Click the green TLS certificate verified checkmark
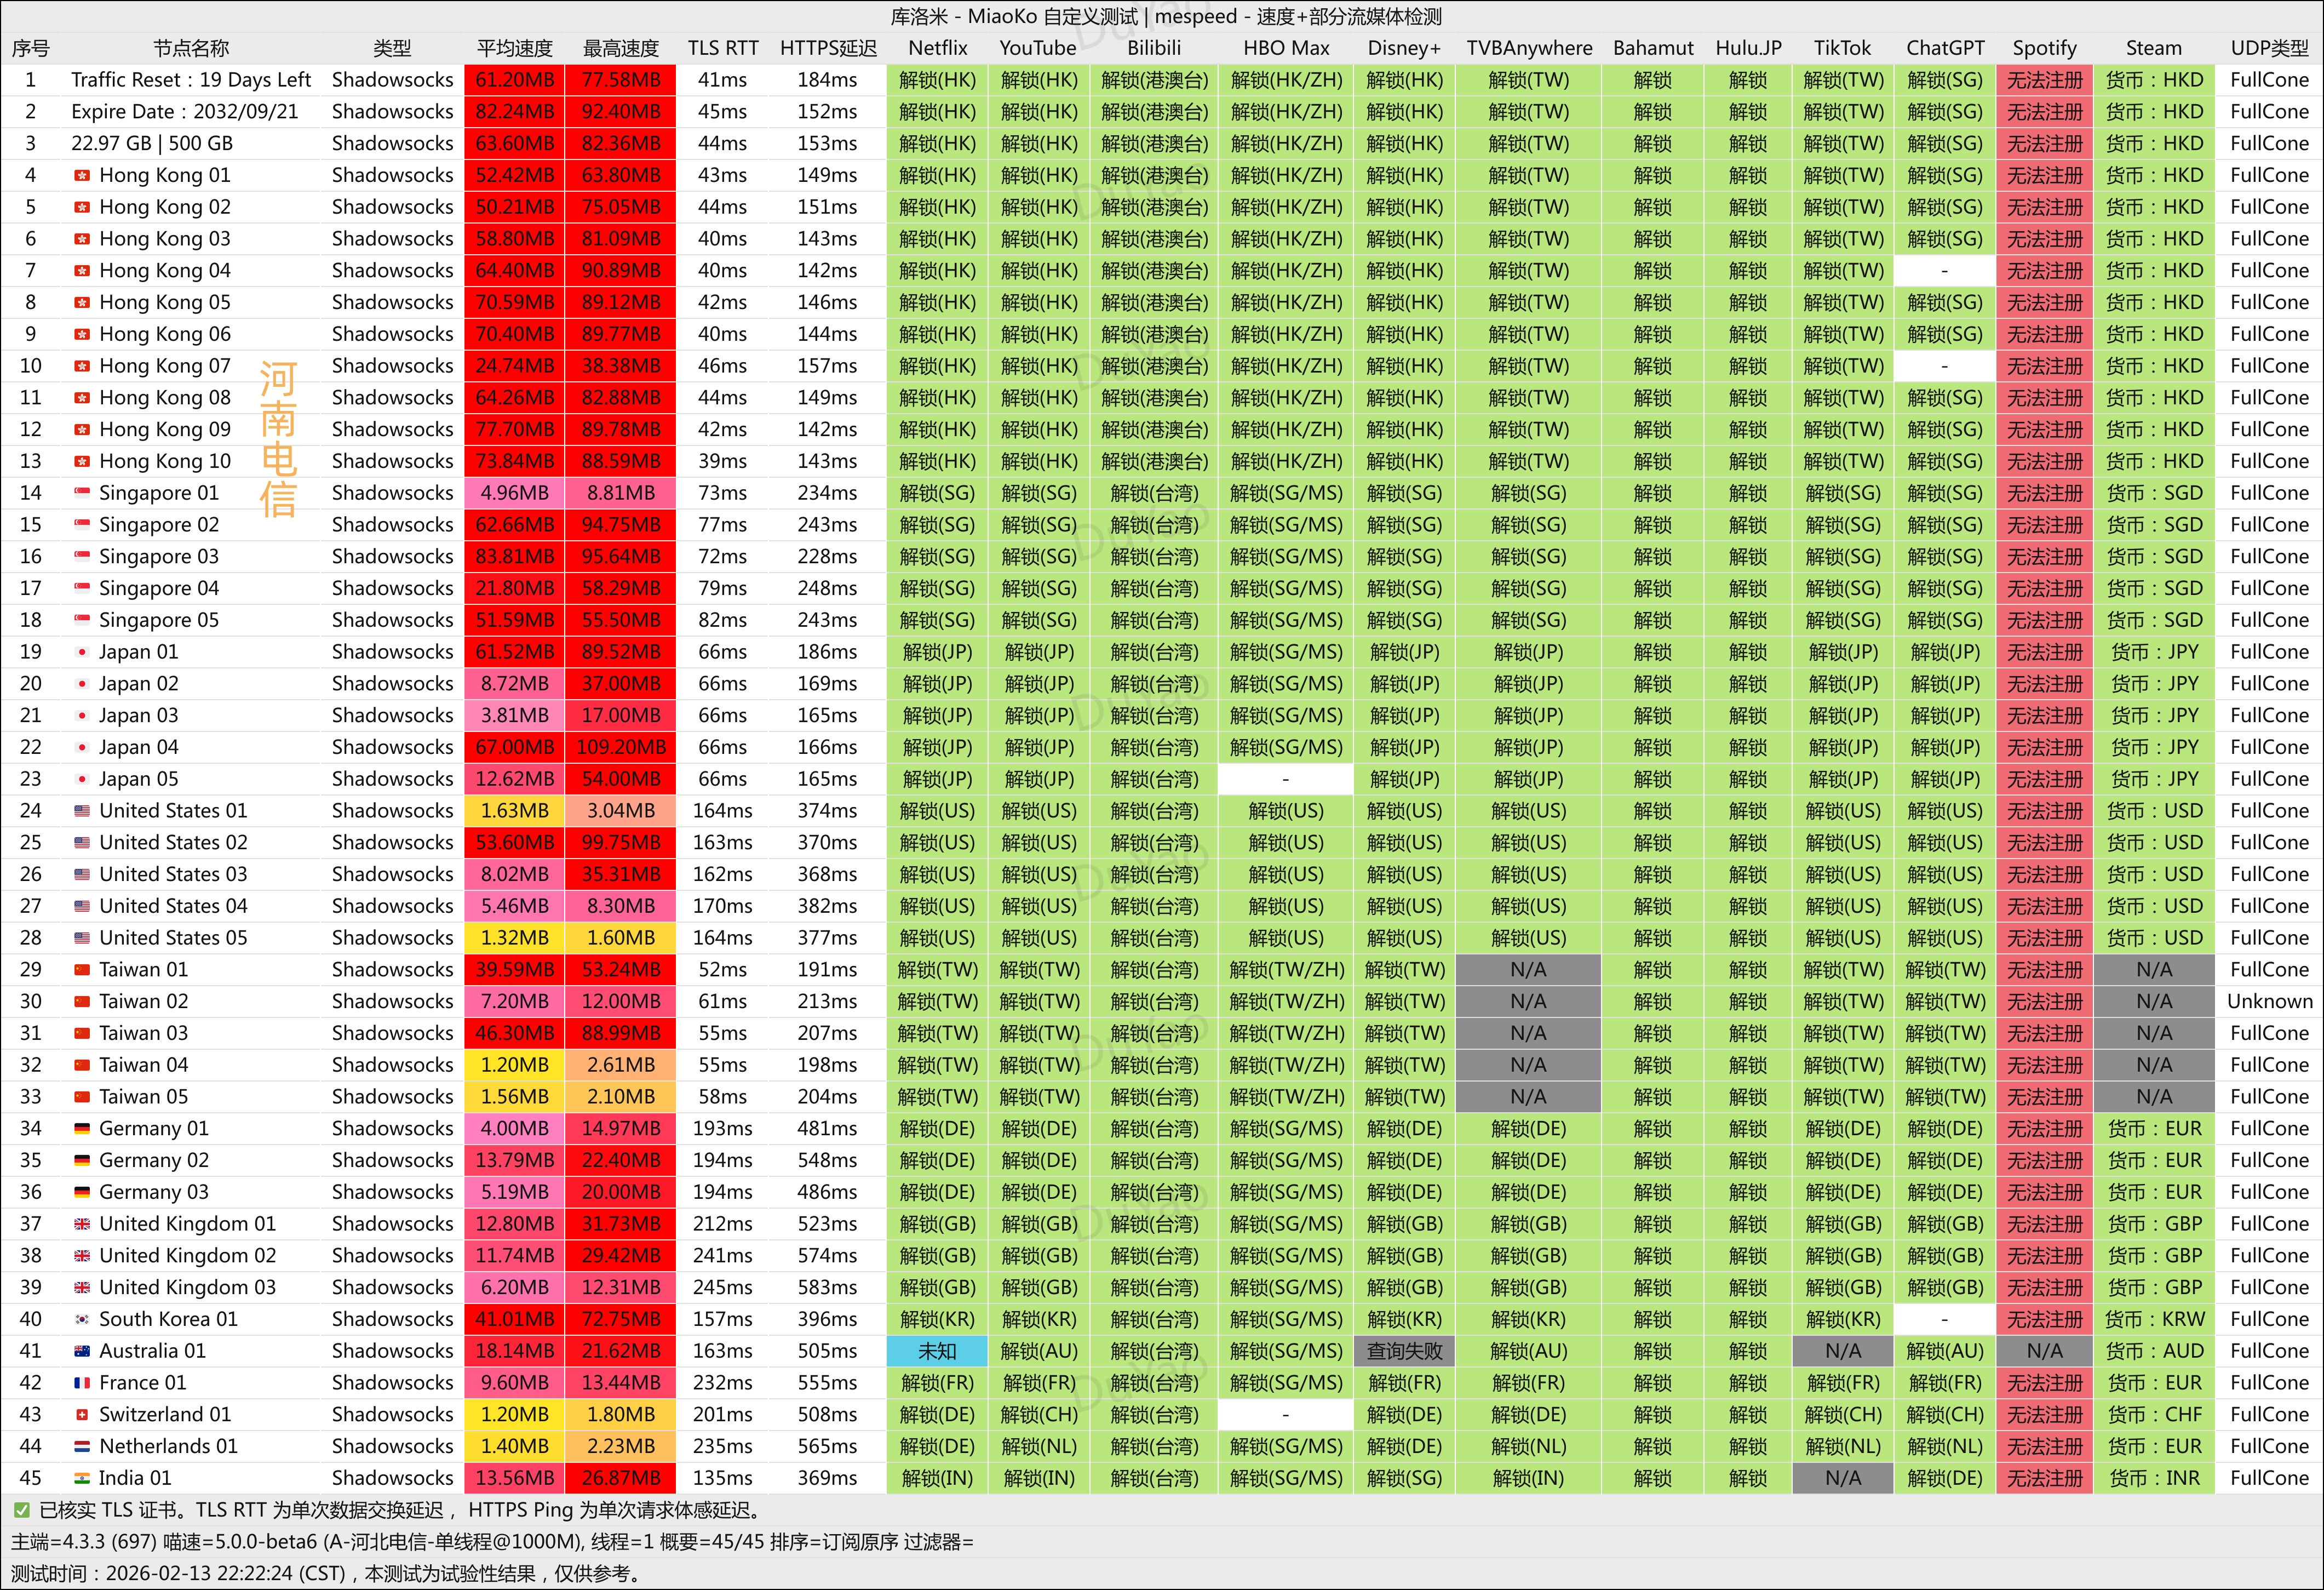2324x1590 pixels. point(22,1510)
